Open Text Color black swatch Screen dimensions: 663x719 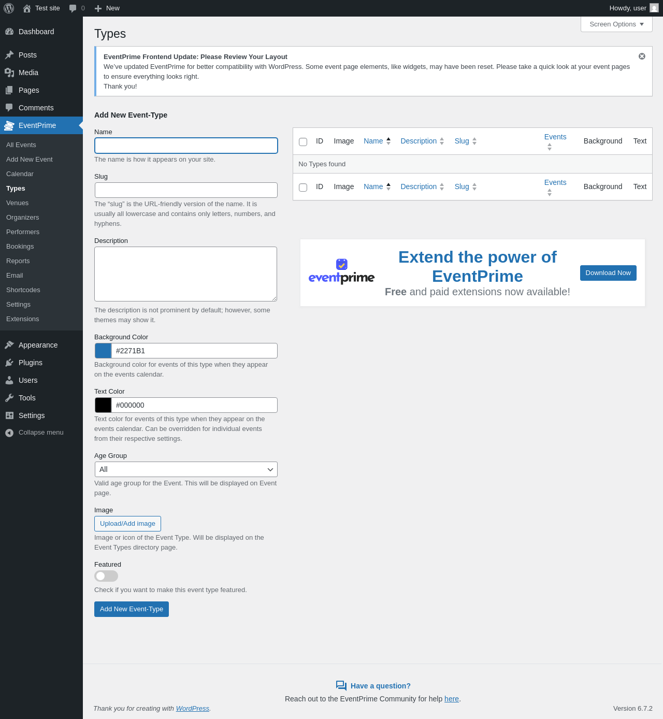pos(103,405)
